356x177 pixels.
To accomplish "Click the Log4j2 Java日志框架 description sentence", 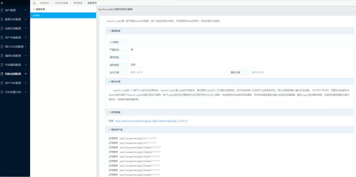I will click(164, 21).
